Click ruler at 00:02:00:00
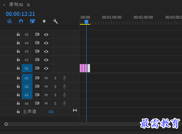Image resolution: width=182 pixels, height=134 pixels. [143, 17]
